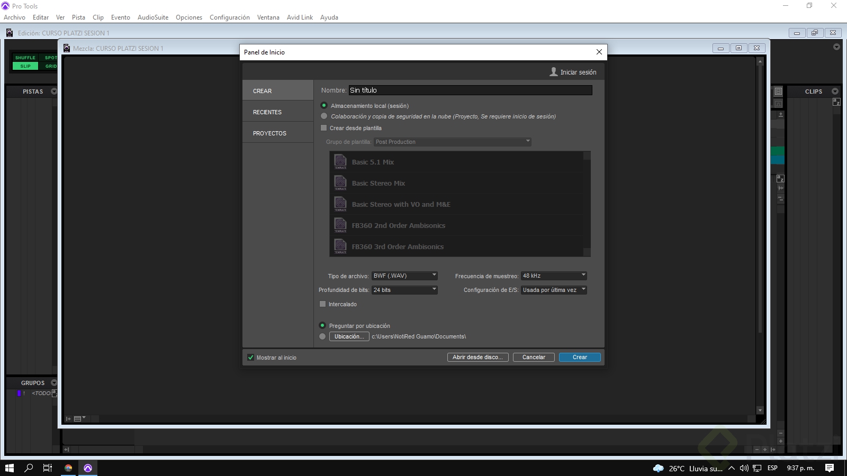Check the Crear desde plantilla checkbox
The width and height of the screenshot is (847, 476).
tap(323, 128)
